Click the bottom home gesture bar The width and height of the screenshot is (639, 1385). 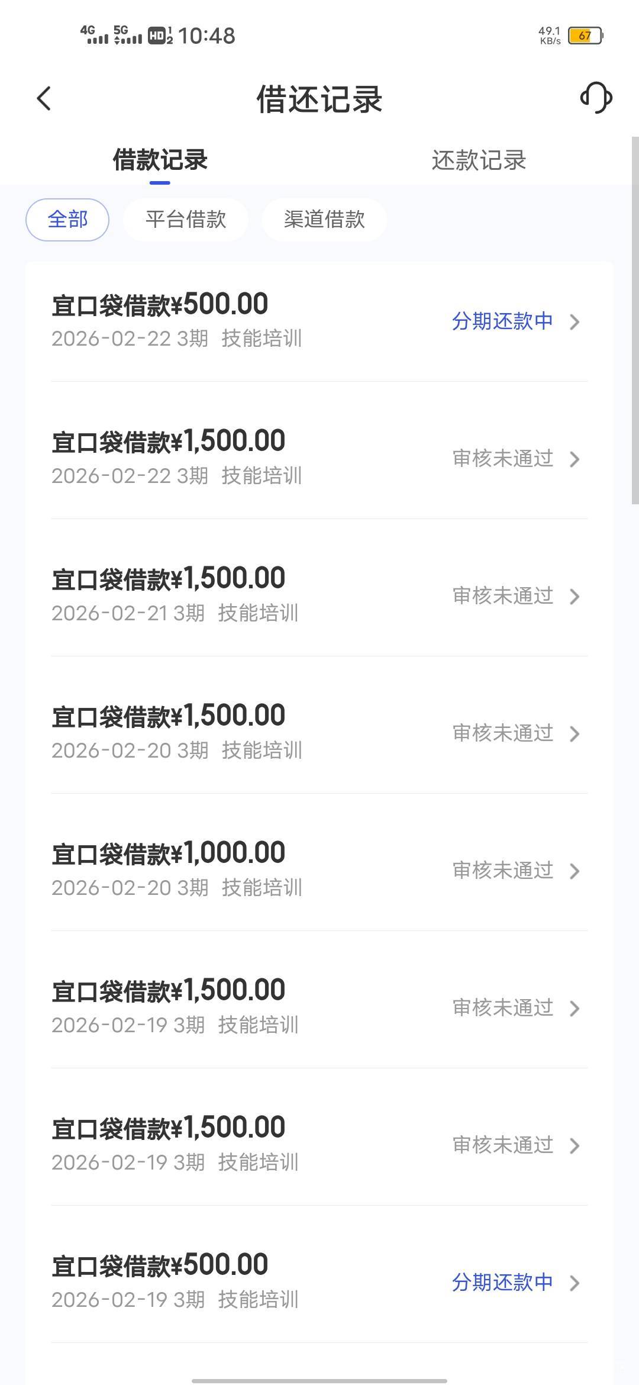(319, 1381)
